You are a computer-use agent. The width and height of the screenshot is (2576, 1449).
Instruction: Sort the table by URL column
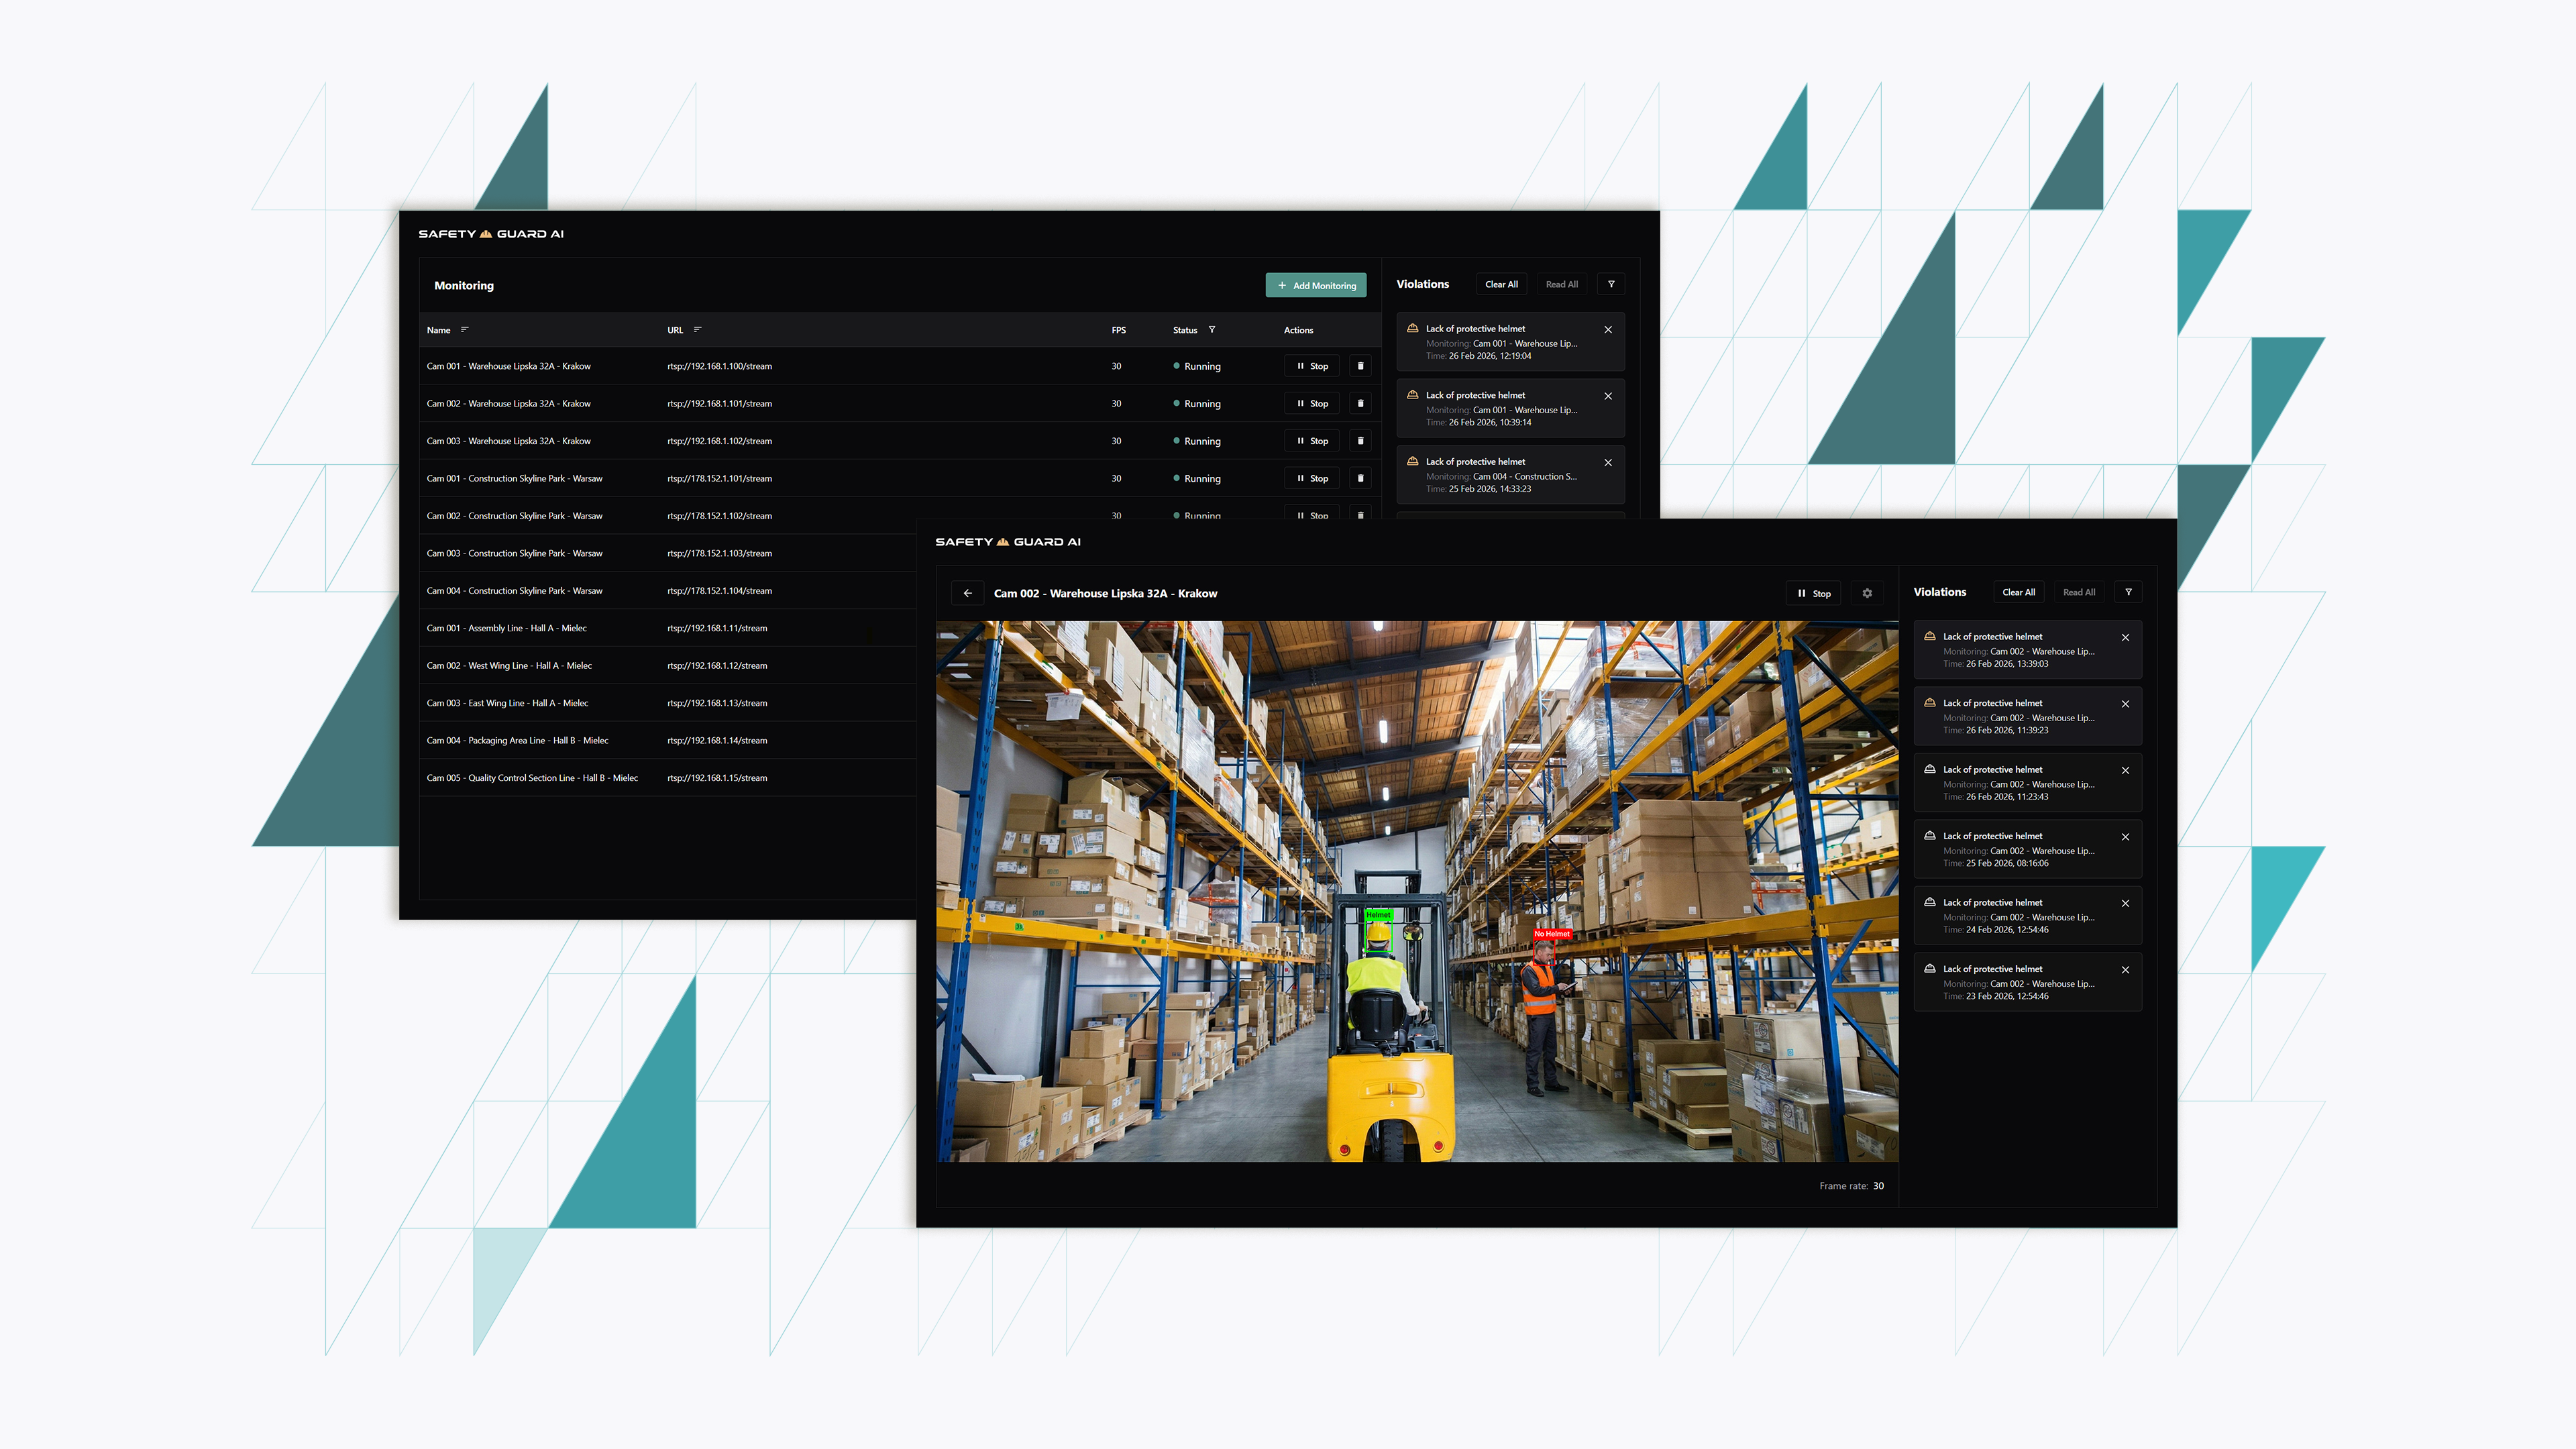[697, 330]
